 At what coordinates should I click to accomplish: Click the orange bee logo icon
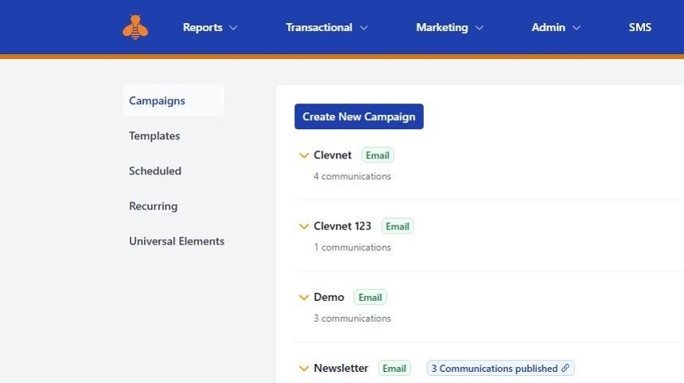click(135, 28)
